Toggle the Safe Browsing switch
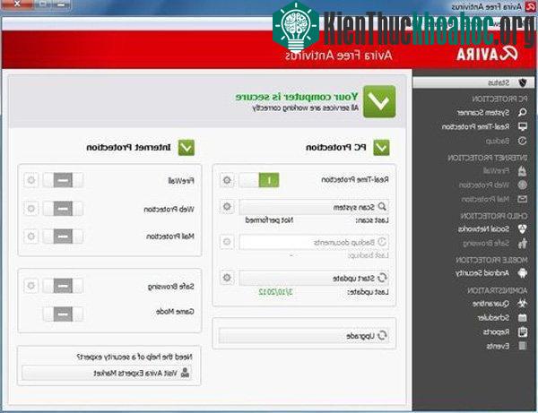This screenshot has width=538, height=413. [63, 286]
